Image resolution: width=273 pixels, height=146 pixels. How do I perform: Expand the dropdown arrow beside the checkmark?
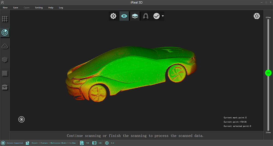tap(163, 16)
